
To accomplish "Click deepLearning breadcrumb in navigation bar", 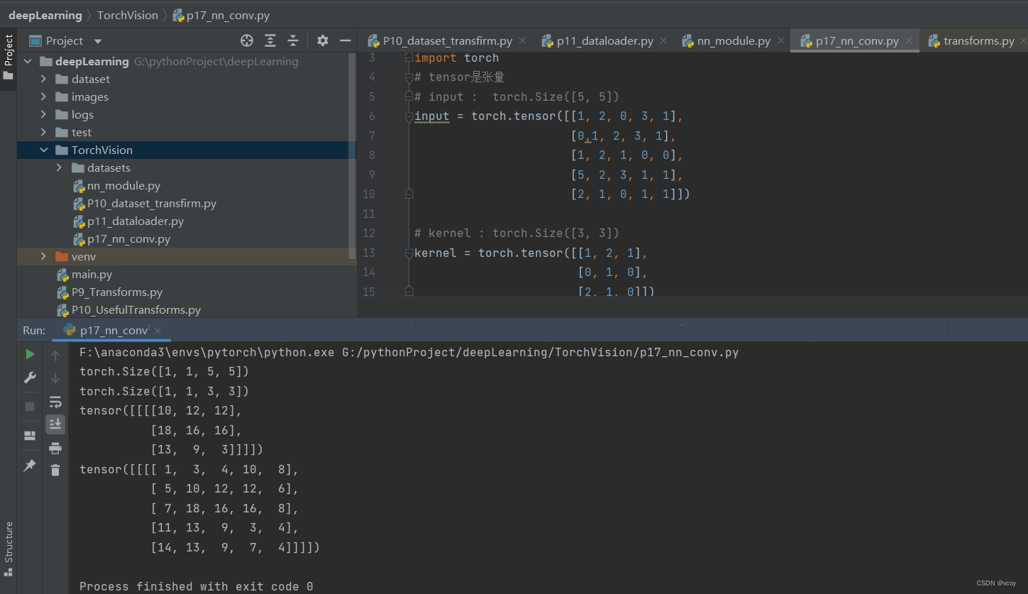I will [45, 15].
